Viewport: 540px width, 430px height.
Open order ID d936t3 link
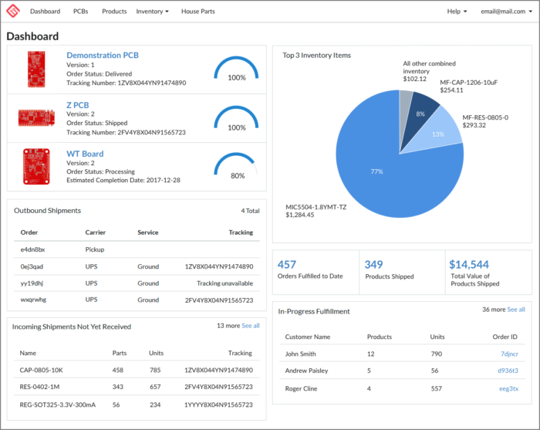click(508, 371)
